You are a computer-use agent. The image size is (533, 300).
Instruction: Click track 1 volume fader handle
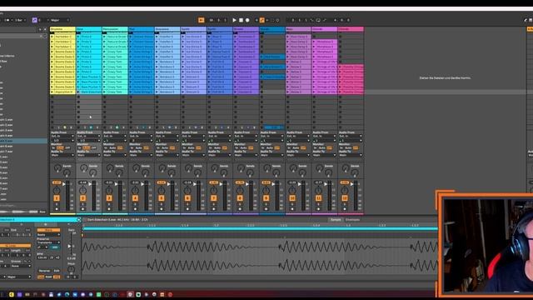coord(63,184)
